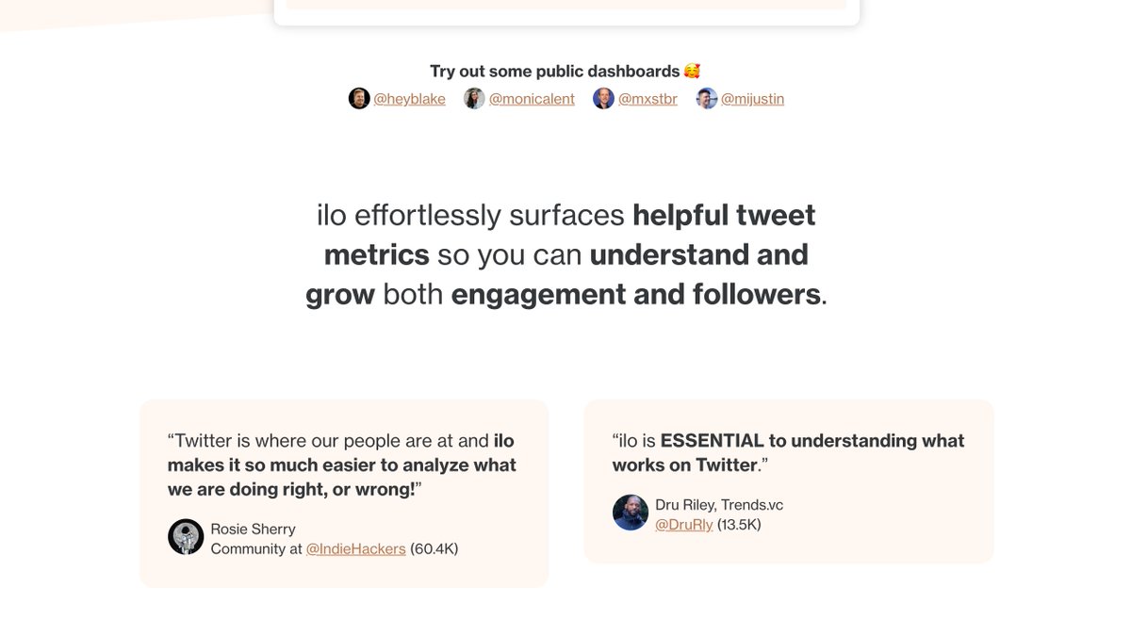This screenshot has width=1131, height=636.
Task: Open the @heyblake public dashboard link
Action: coord(409,99)
